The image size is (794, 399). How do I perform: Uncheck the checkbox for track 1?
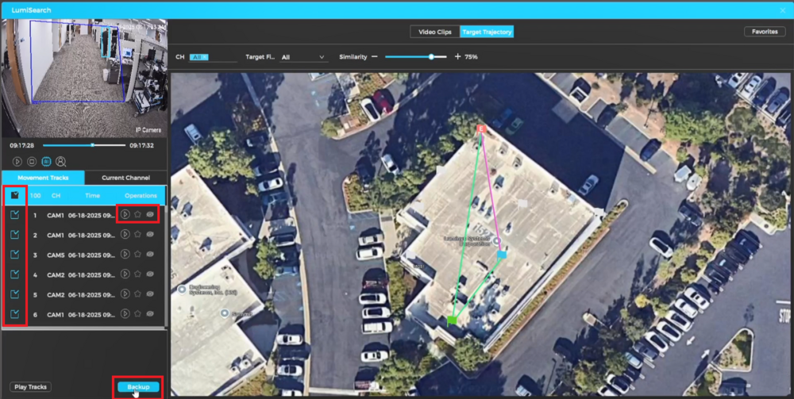point(14,215)
